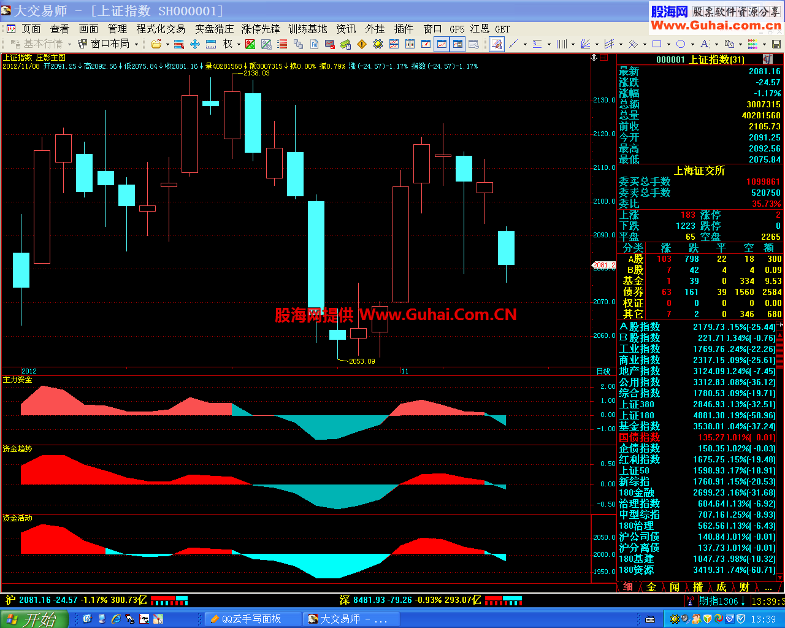Select the rectangle drawing tool
This screenshot has height=628, width=785.
[657, 44]
